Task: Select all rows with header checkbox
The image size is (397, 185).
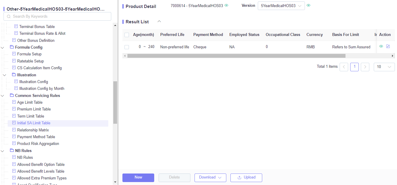Action: tap(127, 35)
